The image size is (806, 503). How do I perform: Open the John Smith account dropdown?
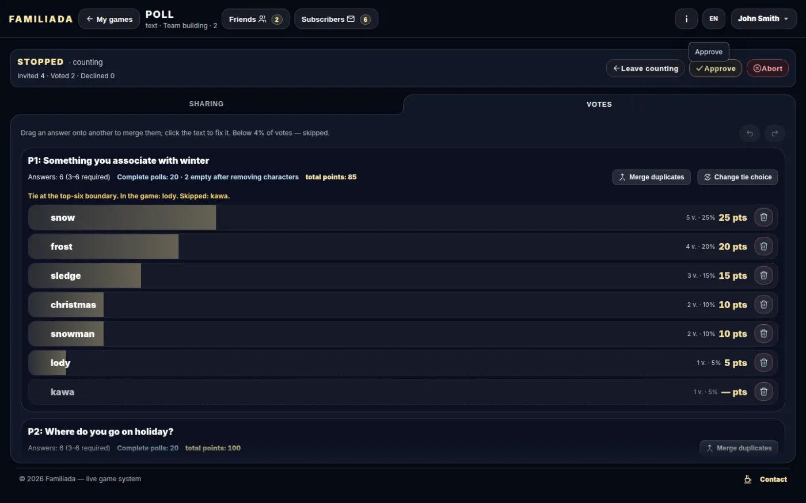pos(763,19)
